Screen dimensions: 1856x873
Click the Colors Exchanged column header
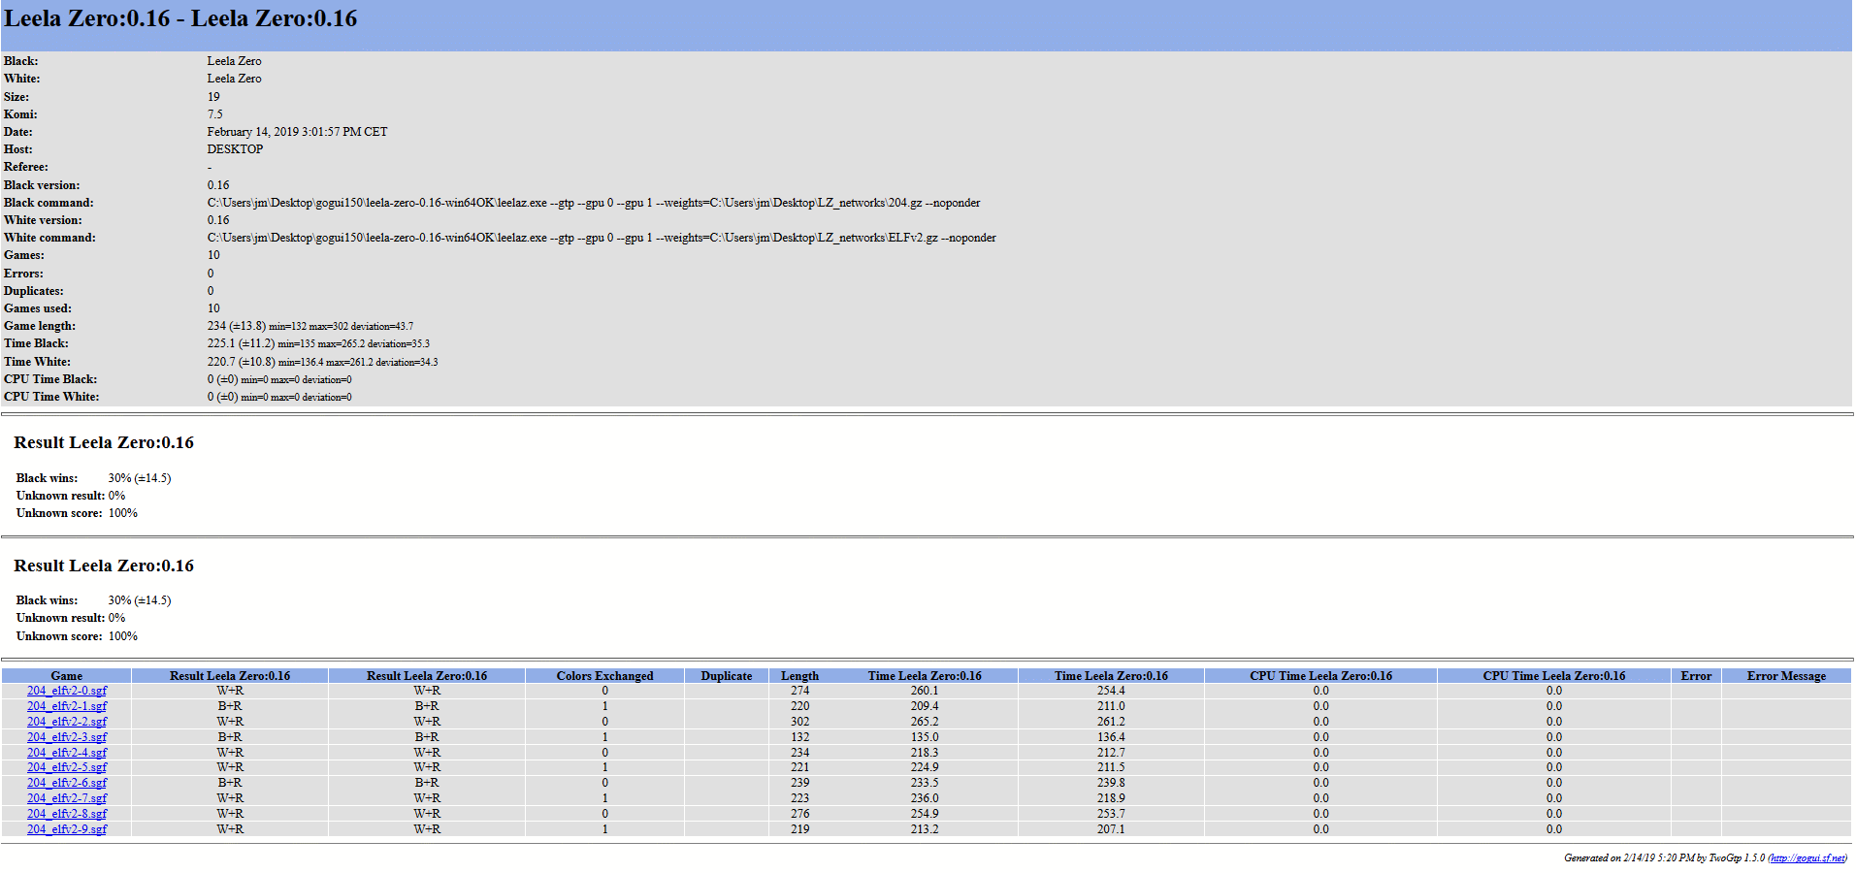coord(604,676)
